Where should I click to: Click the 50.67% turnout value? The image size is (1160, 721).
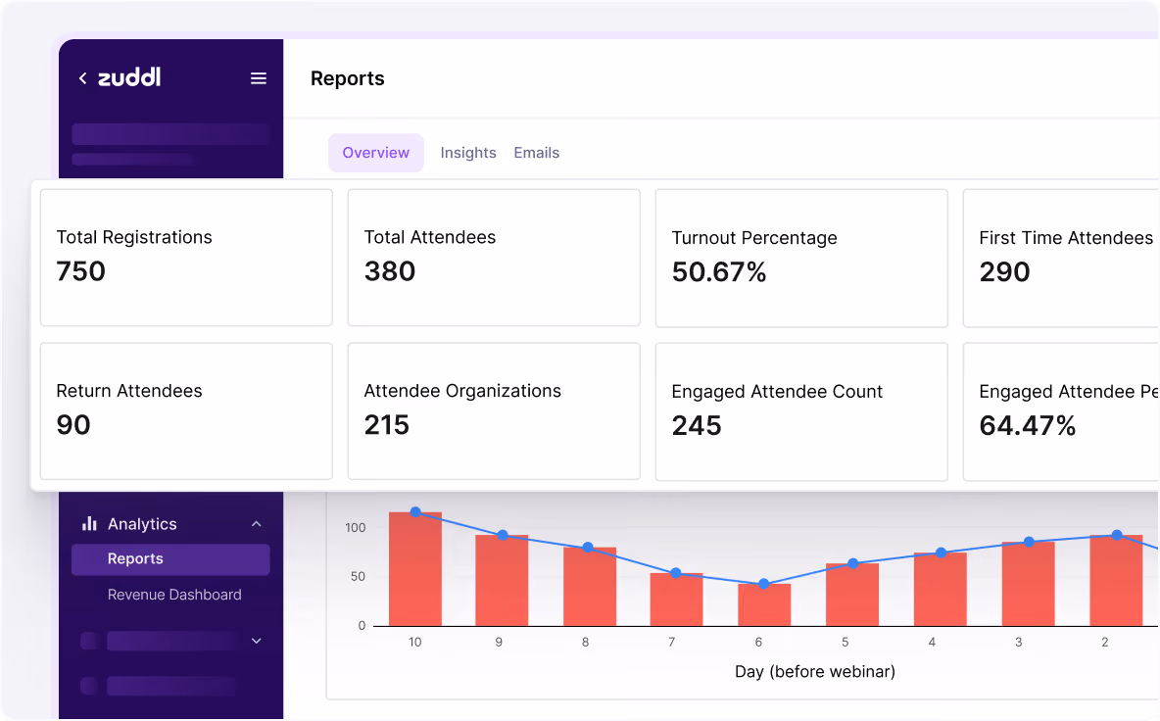[x=719, y=272]
